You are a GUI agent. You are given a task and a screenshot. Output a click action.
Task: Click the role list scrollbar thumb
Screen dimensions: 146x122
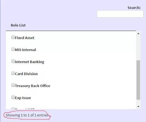(138, 80)
